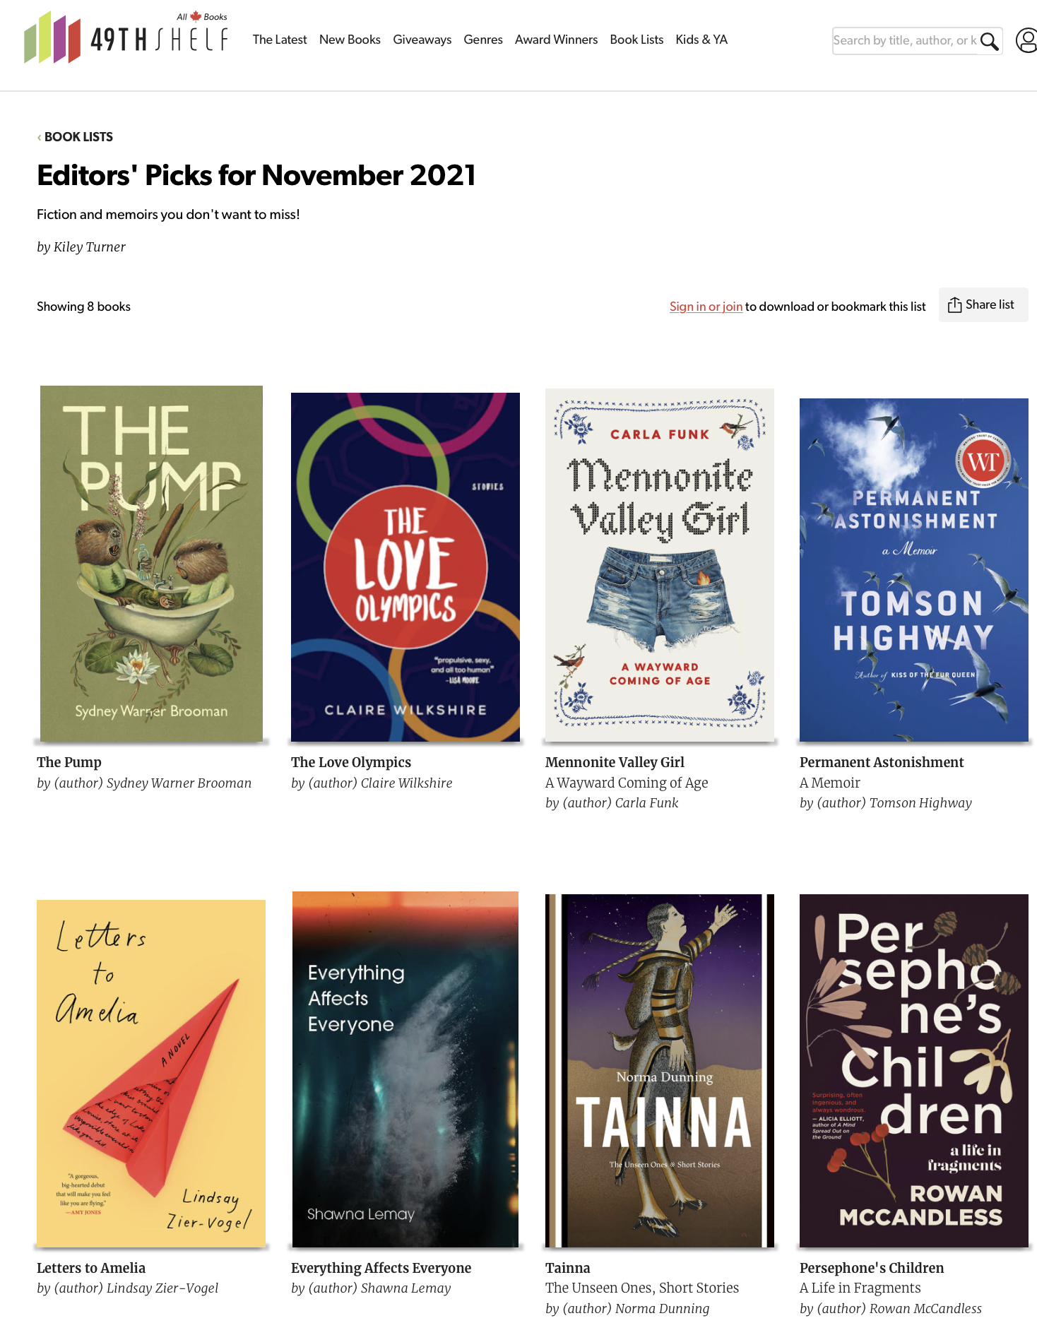Select the Mennonite Valley Girl cover
Screen dimensions: 1037x1335
660,565
